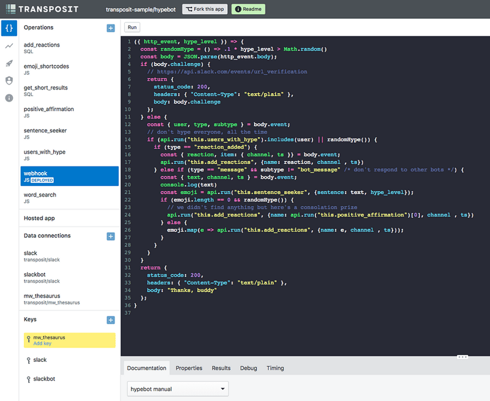Screen dimensions: 490x401
Task: Click "this.sentence_seeker" string on line 21
Action: point(270,192)
